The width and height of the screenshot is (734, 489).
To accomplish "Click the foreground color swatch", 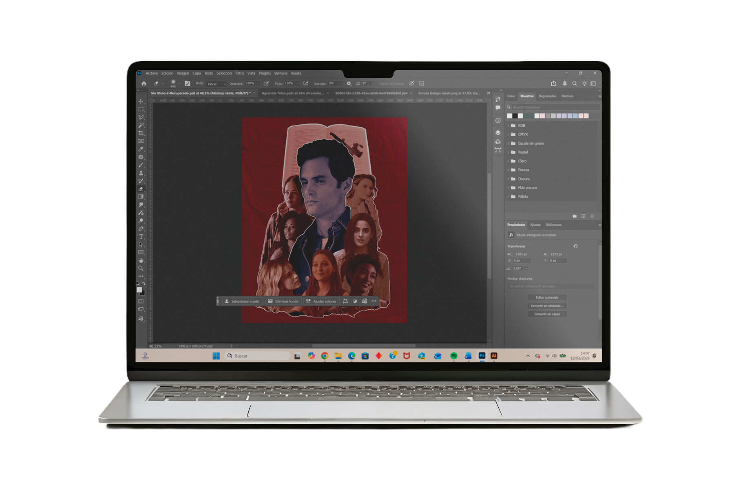I will (x=139, y=290).
